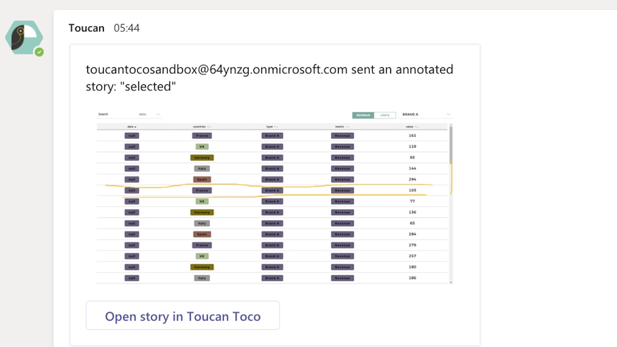
Task: Select the UK tag in the 119 row
Action: coord(202,146)
